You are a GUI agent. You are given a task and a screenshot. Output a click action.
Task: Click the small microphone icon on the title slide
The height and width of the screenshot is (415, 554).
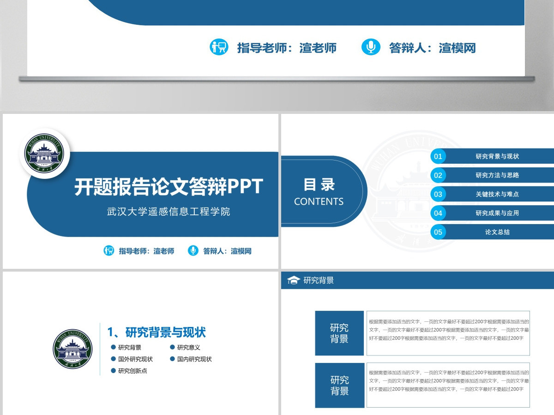tap(193, 251)
